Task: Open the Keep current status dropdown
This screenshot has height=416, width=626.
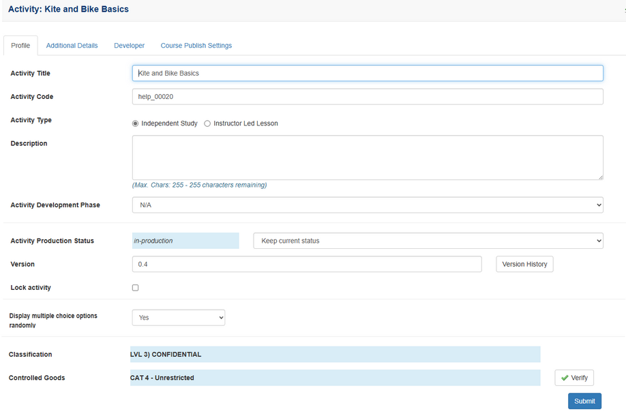Action: coord(428,241)
